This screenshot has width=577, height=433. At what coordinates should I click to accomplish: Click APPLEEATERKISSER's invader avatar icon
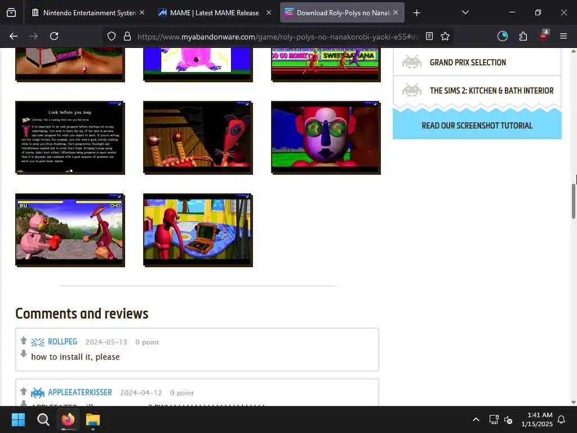(x=38, y=392)
